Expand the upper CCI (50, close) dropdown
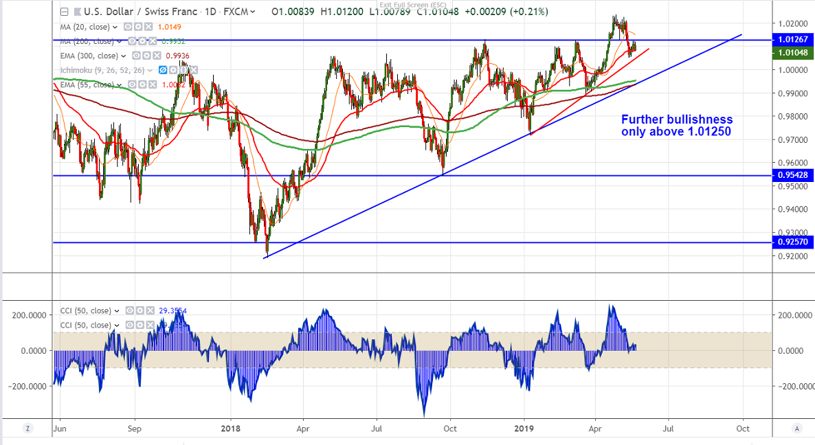Image resolution: width=815 pixels, height=445 pixels. pyautogui.click(x=117, y=310)
